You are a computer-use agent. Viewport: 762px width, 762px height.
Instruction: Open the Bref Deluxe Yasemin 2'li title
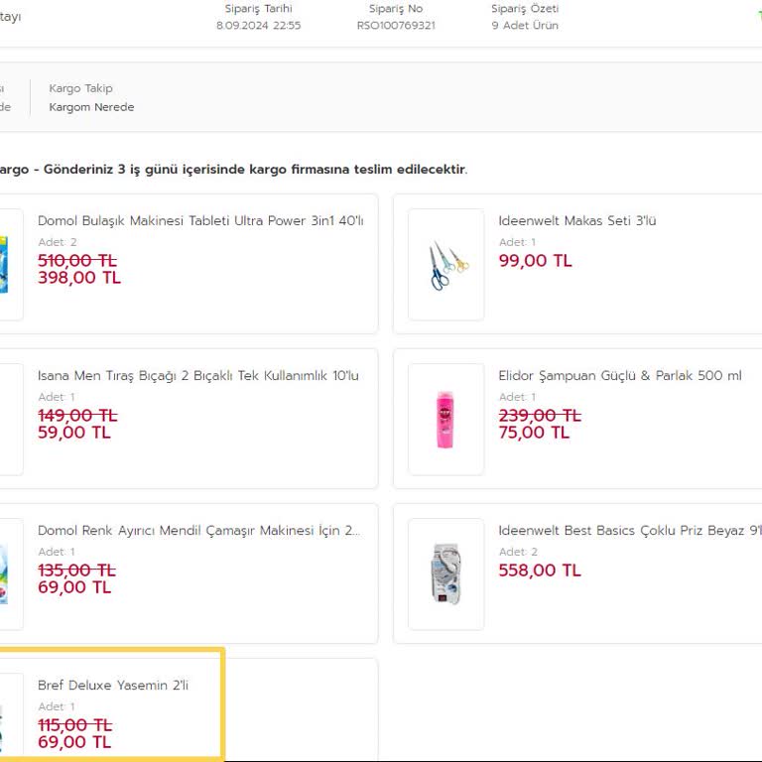tap(113, 686)
